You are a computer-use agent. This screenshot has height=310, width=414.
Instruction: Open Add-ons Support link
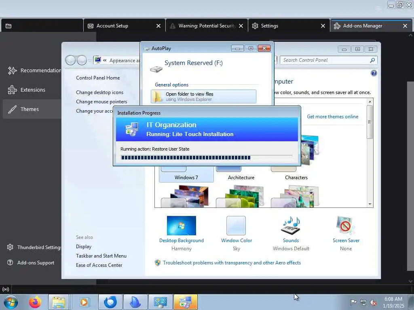pyautogui.click(x=31, y=262)
